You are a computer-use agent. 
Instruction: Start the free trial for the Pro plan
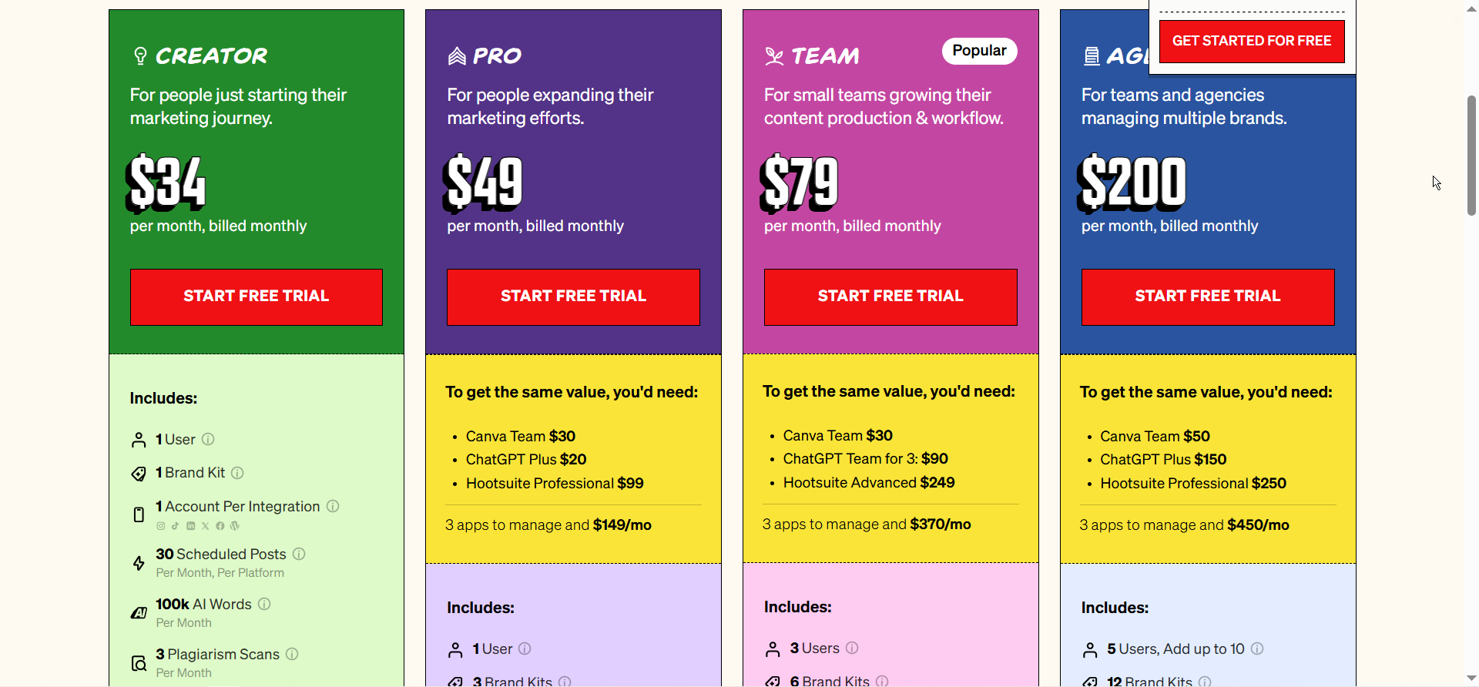point(573,297)
